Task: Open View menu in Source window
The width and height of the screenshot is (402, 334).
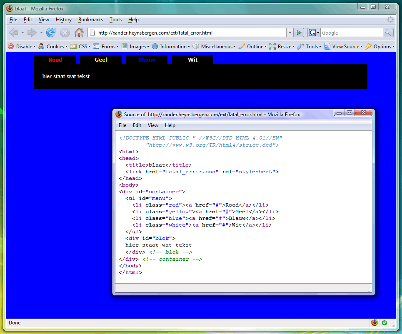Action: coord(153,125)
